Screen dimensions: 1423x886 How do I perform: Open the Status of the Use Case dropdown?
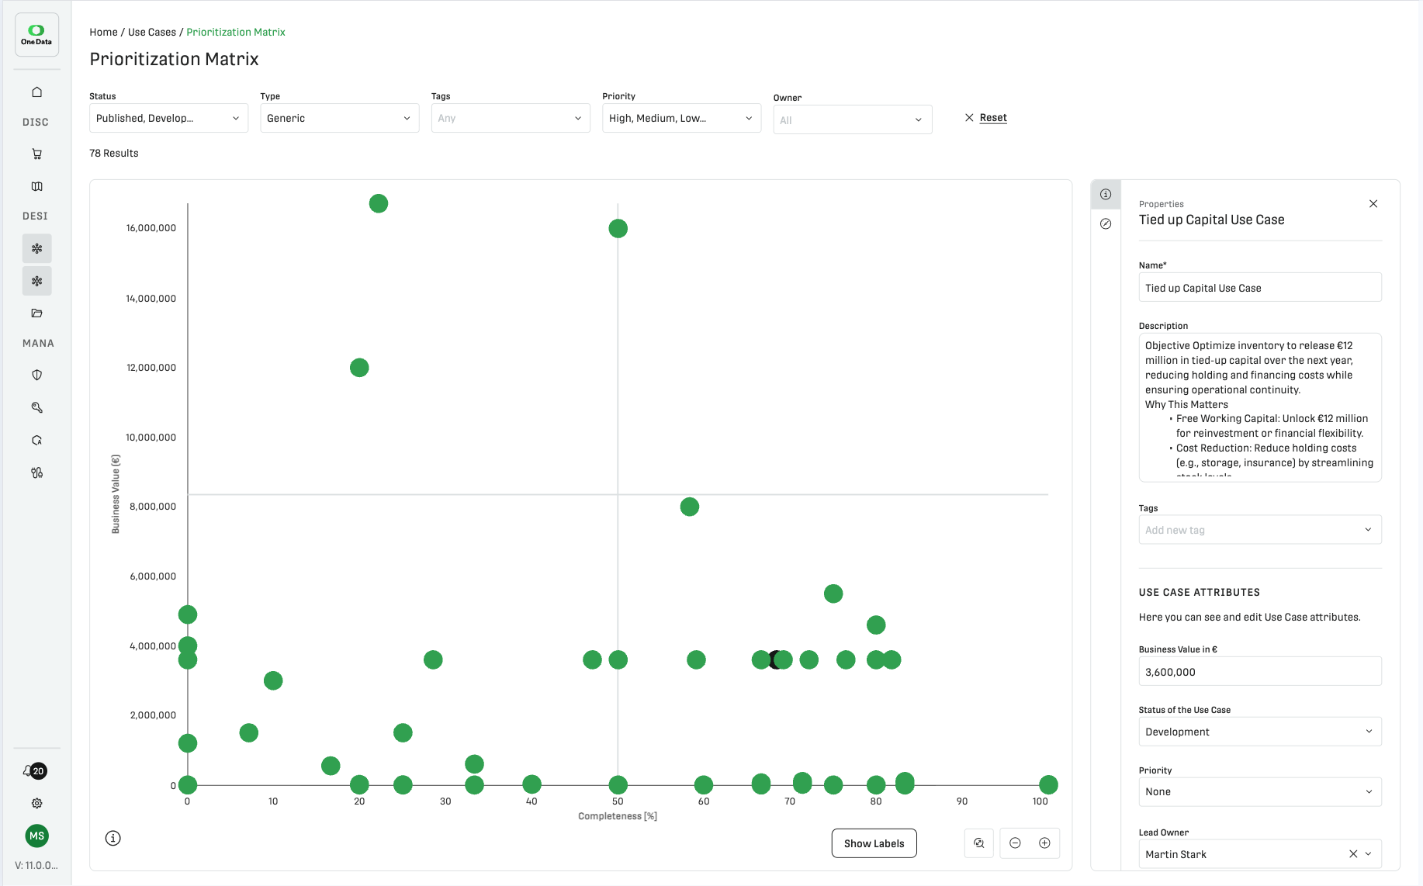(x=1259, y=732)
